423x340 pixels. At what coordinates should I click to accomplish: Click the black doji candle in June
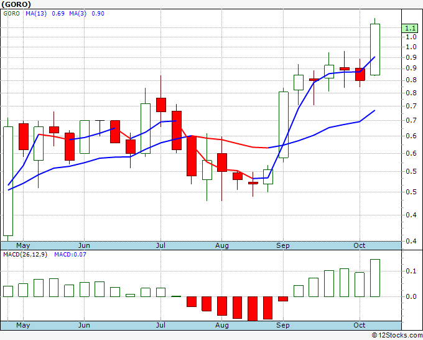pos(100,128)
